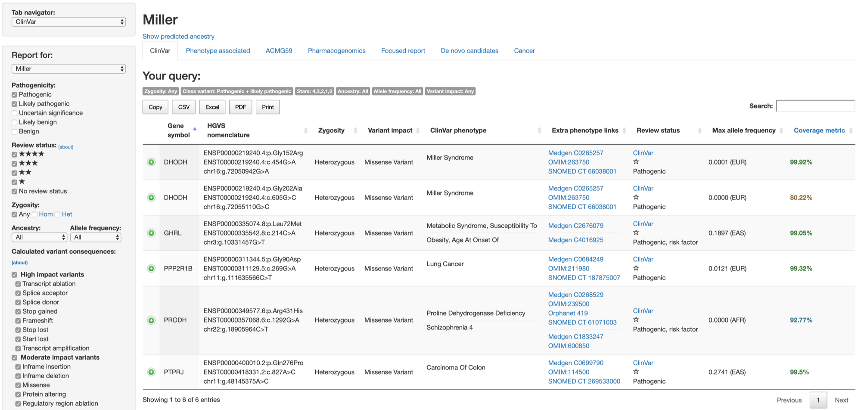The width and height of the screenshot is (861, 410).
Task: Export table to Excel
Action: 212,107
